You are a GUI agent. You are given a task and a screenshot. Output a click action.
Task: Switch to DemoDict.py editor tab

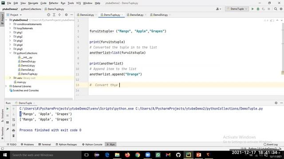pos(160,15)
